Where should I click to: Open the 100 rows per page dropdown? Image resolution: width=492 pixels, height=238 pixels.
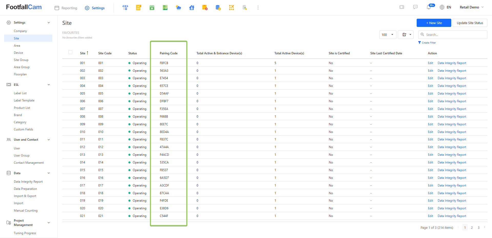coord(387,35)
